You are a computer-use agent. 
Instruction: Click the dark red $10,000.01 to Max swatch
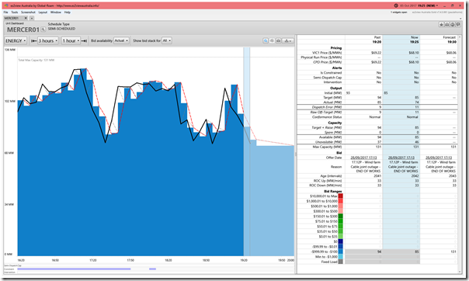click(x=340, y=196)
